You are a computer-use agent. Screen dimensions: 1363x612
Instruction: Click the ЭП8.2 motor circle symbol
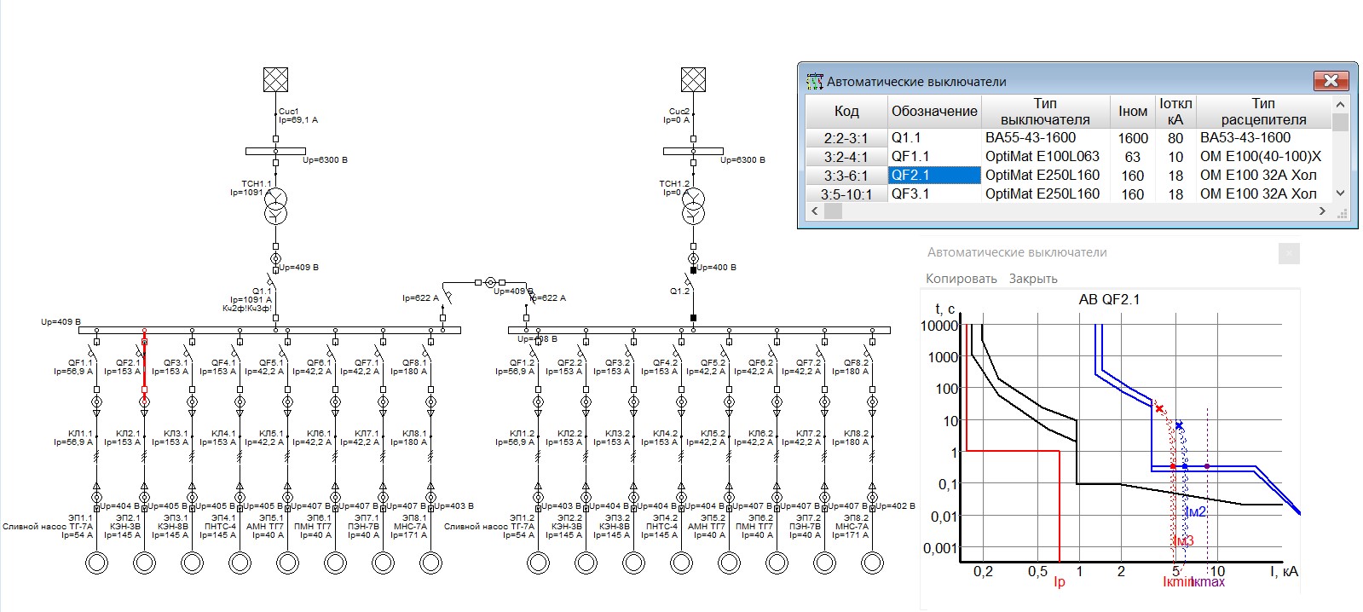click(872, 563)
